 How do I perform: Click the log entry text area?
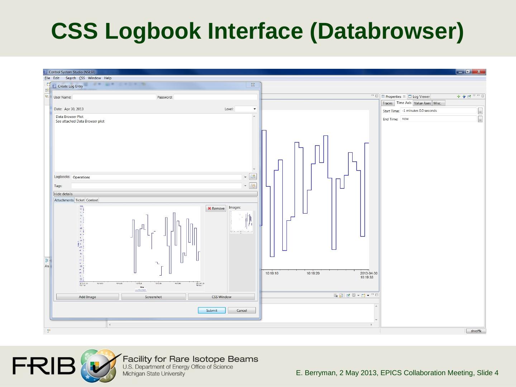point(153,143)
